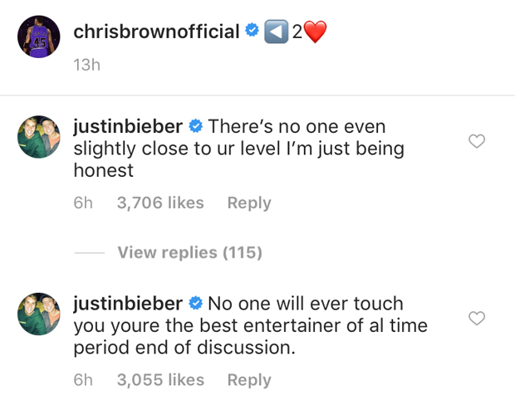
Task: Click the rewind arrow emoji in caption
Action: click(x=277, y=32)
